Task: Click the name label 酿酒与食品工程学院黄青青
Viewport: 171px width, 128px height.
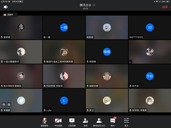Action: tap(60, 62)
